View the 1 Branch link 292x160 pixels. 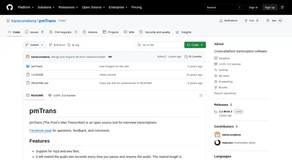[x=57, y=45]
